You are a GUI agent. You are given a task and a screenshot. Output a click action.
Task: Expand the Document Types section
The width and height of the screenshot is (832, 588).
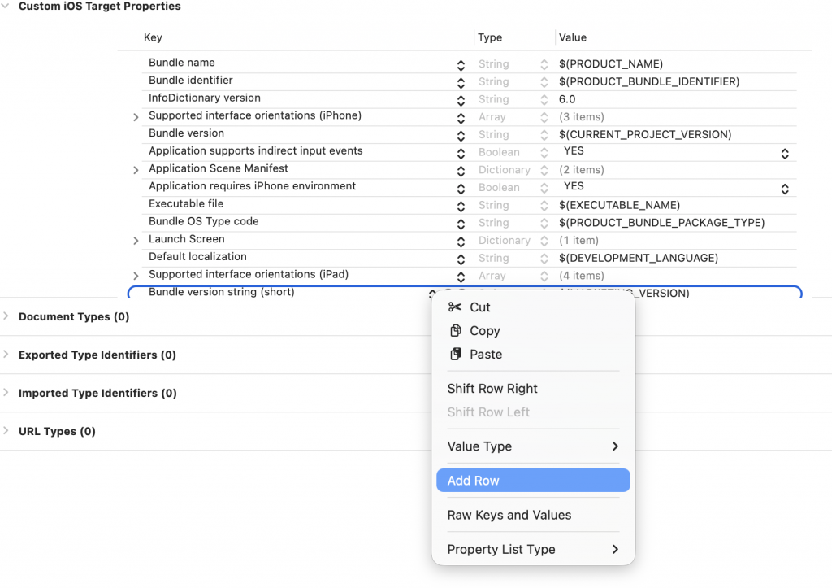(7, 316)
